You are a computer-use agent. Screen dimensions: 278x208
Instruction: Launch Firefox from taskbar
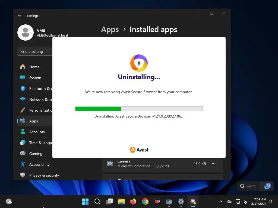coord(133,201)
